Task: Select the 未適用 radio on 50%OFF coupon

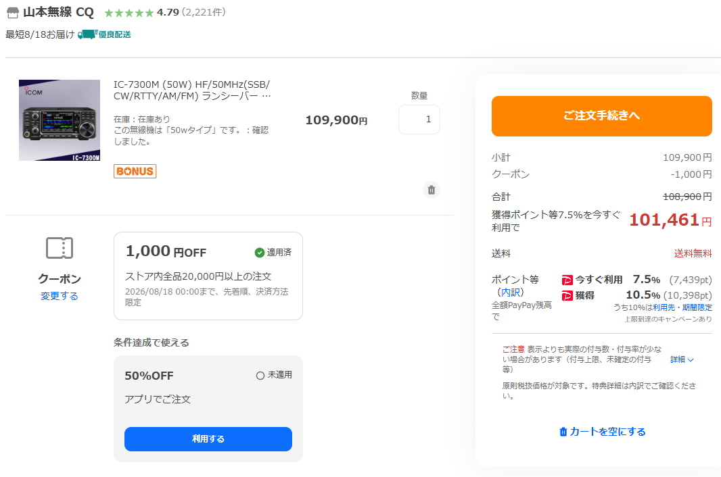Action: [x=260, y=376]
